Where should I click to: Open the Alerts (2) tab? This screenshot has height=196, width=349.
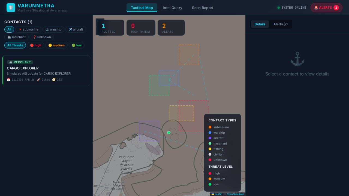(280, 24)
